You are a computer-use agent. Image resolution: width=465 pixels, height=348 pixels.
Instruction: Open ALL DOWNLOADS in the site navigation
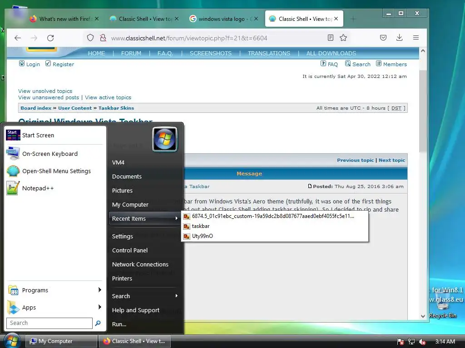coord(331,53)
